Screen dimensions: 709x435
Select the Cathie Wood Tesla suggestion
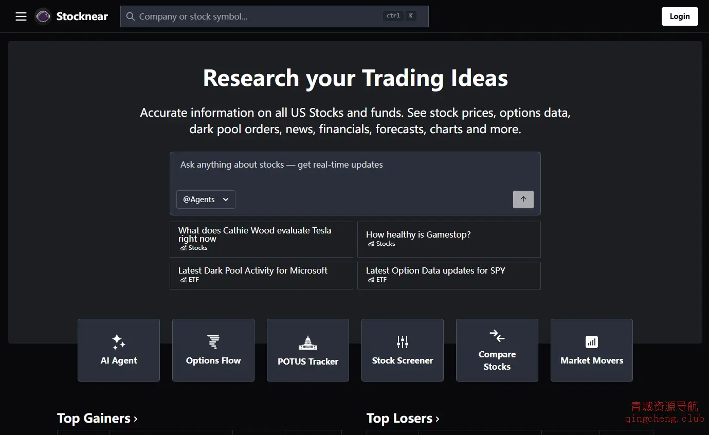click(261, 239)
